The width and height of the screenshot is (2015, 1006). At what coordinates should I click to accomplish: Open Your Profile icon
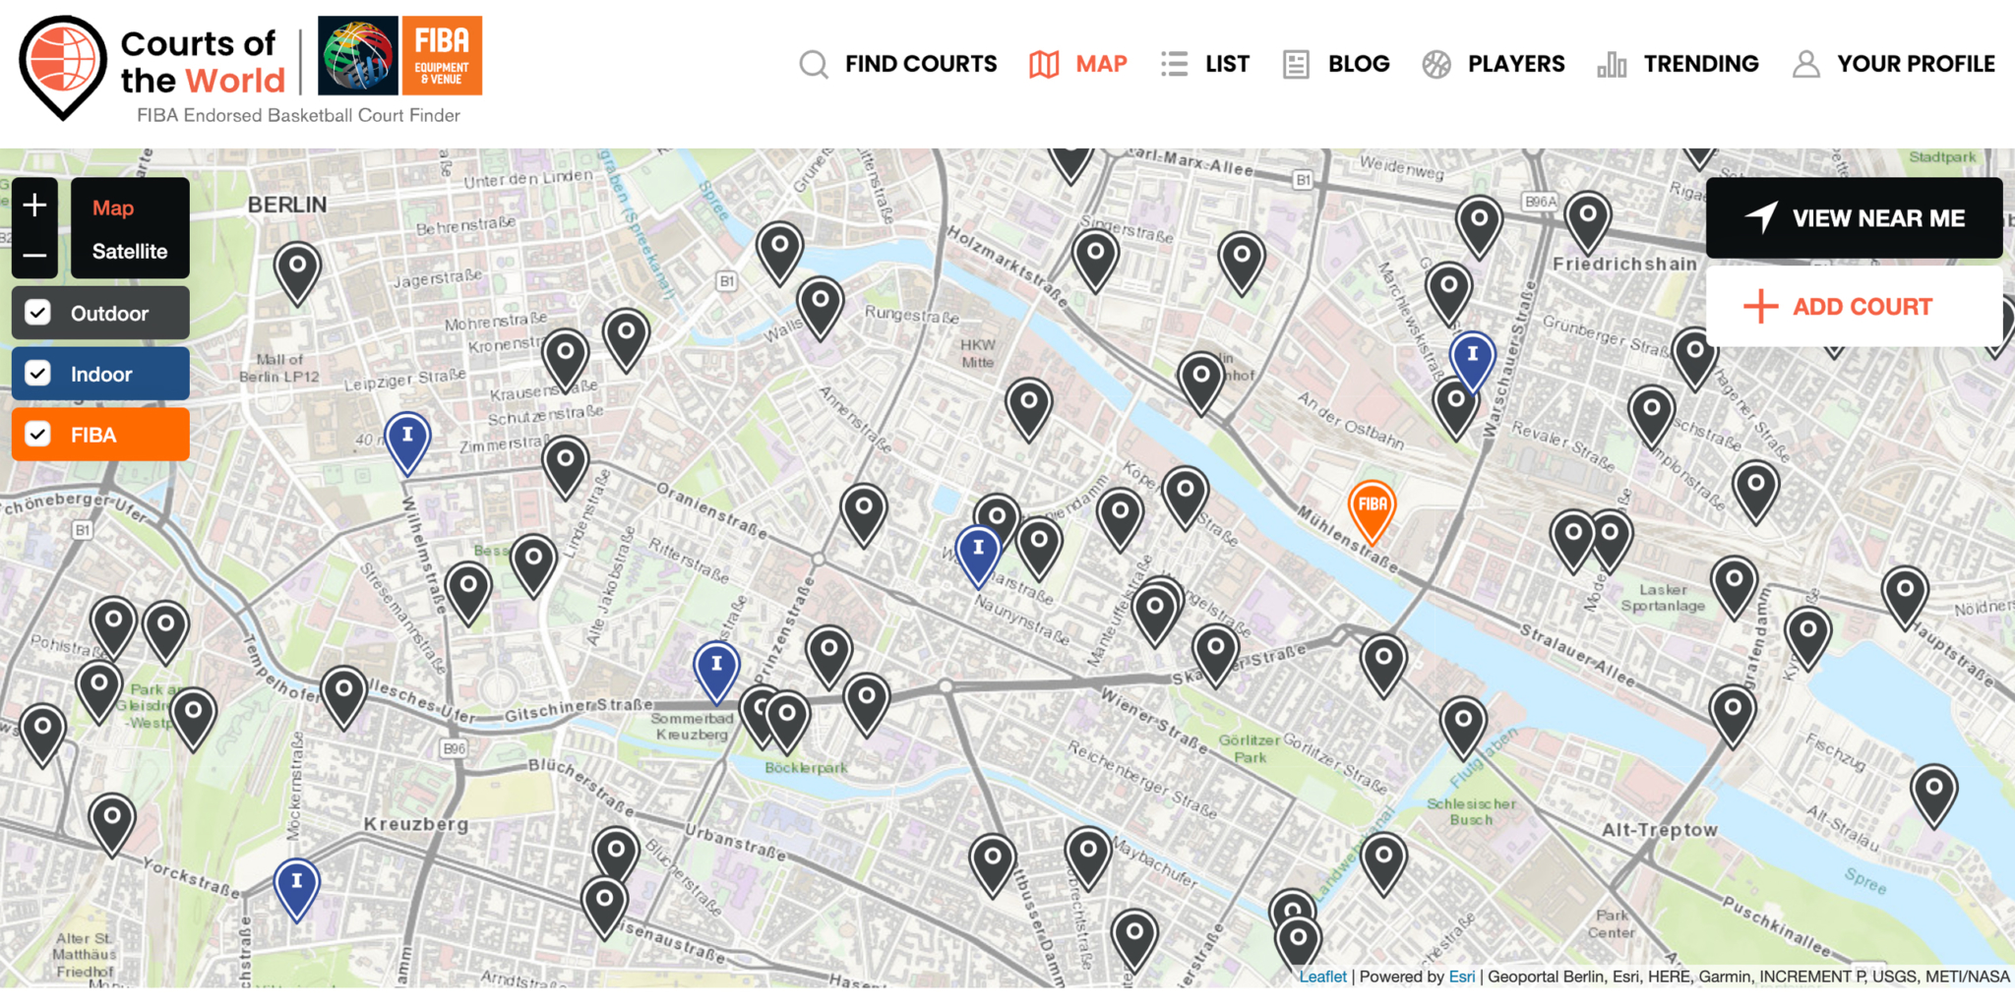[x=1806, y=64]
